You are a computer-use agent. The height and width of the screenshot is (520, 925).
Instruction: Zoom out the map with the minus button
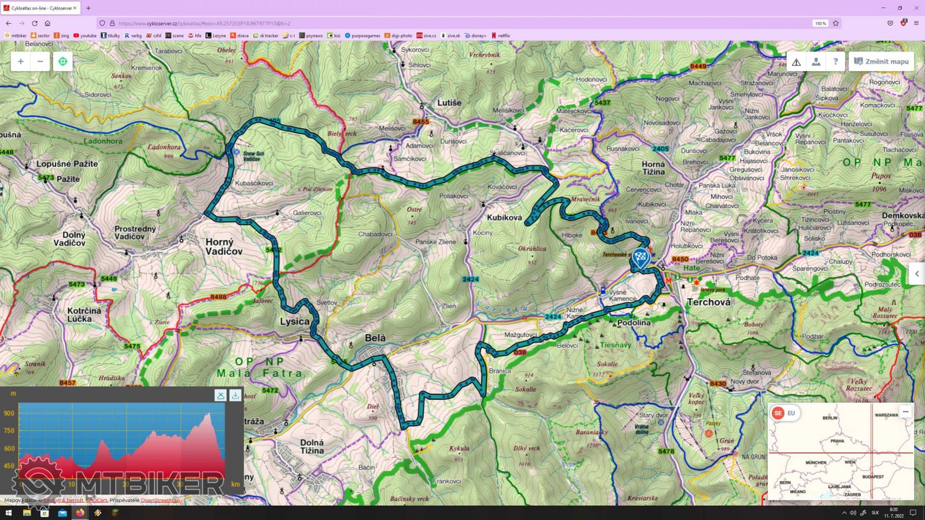[40, 61]
